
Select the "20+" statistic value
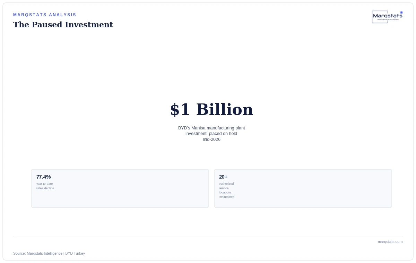[x=223, y=177]
